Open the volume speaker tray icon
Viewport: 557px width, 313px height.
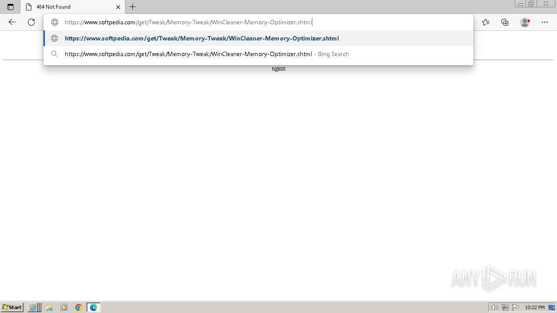494,307
